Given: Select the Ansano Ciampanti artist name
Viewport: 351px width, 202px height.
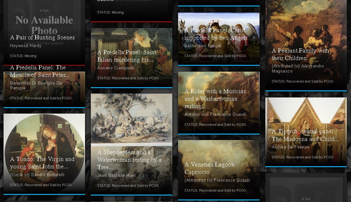Looking at the screenshot, I should coord(116,68).
